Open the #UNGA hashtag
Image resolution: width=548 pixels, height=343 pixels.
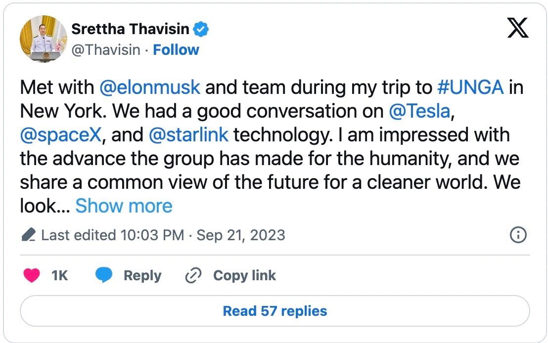[471, 87]
